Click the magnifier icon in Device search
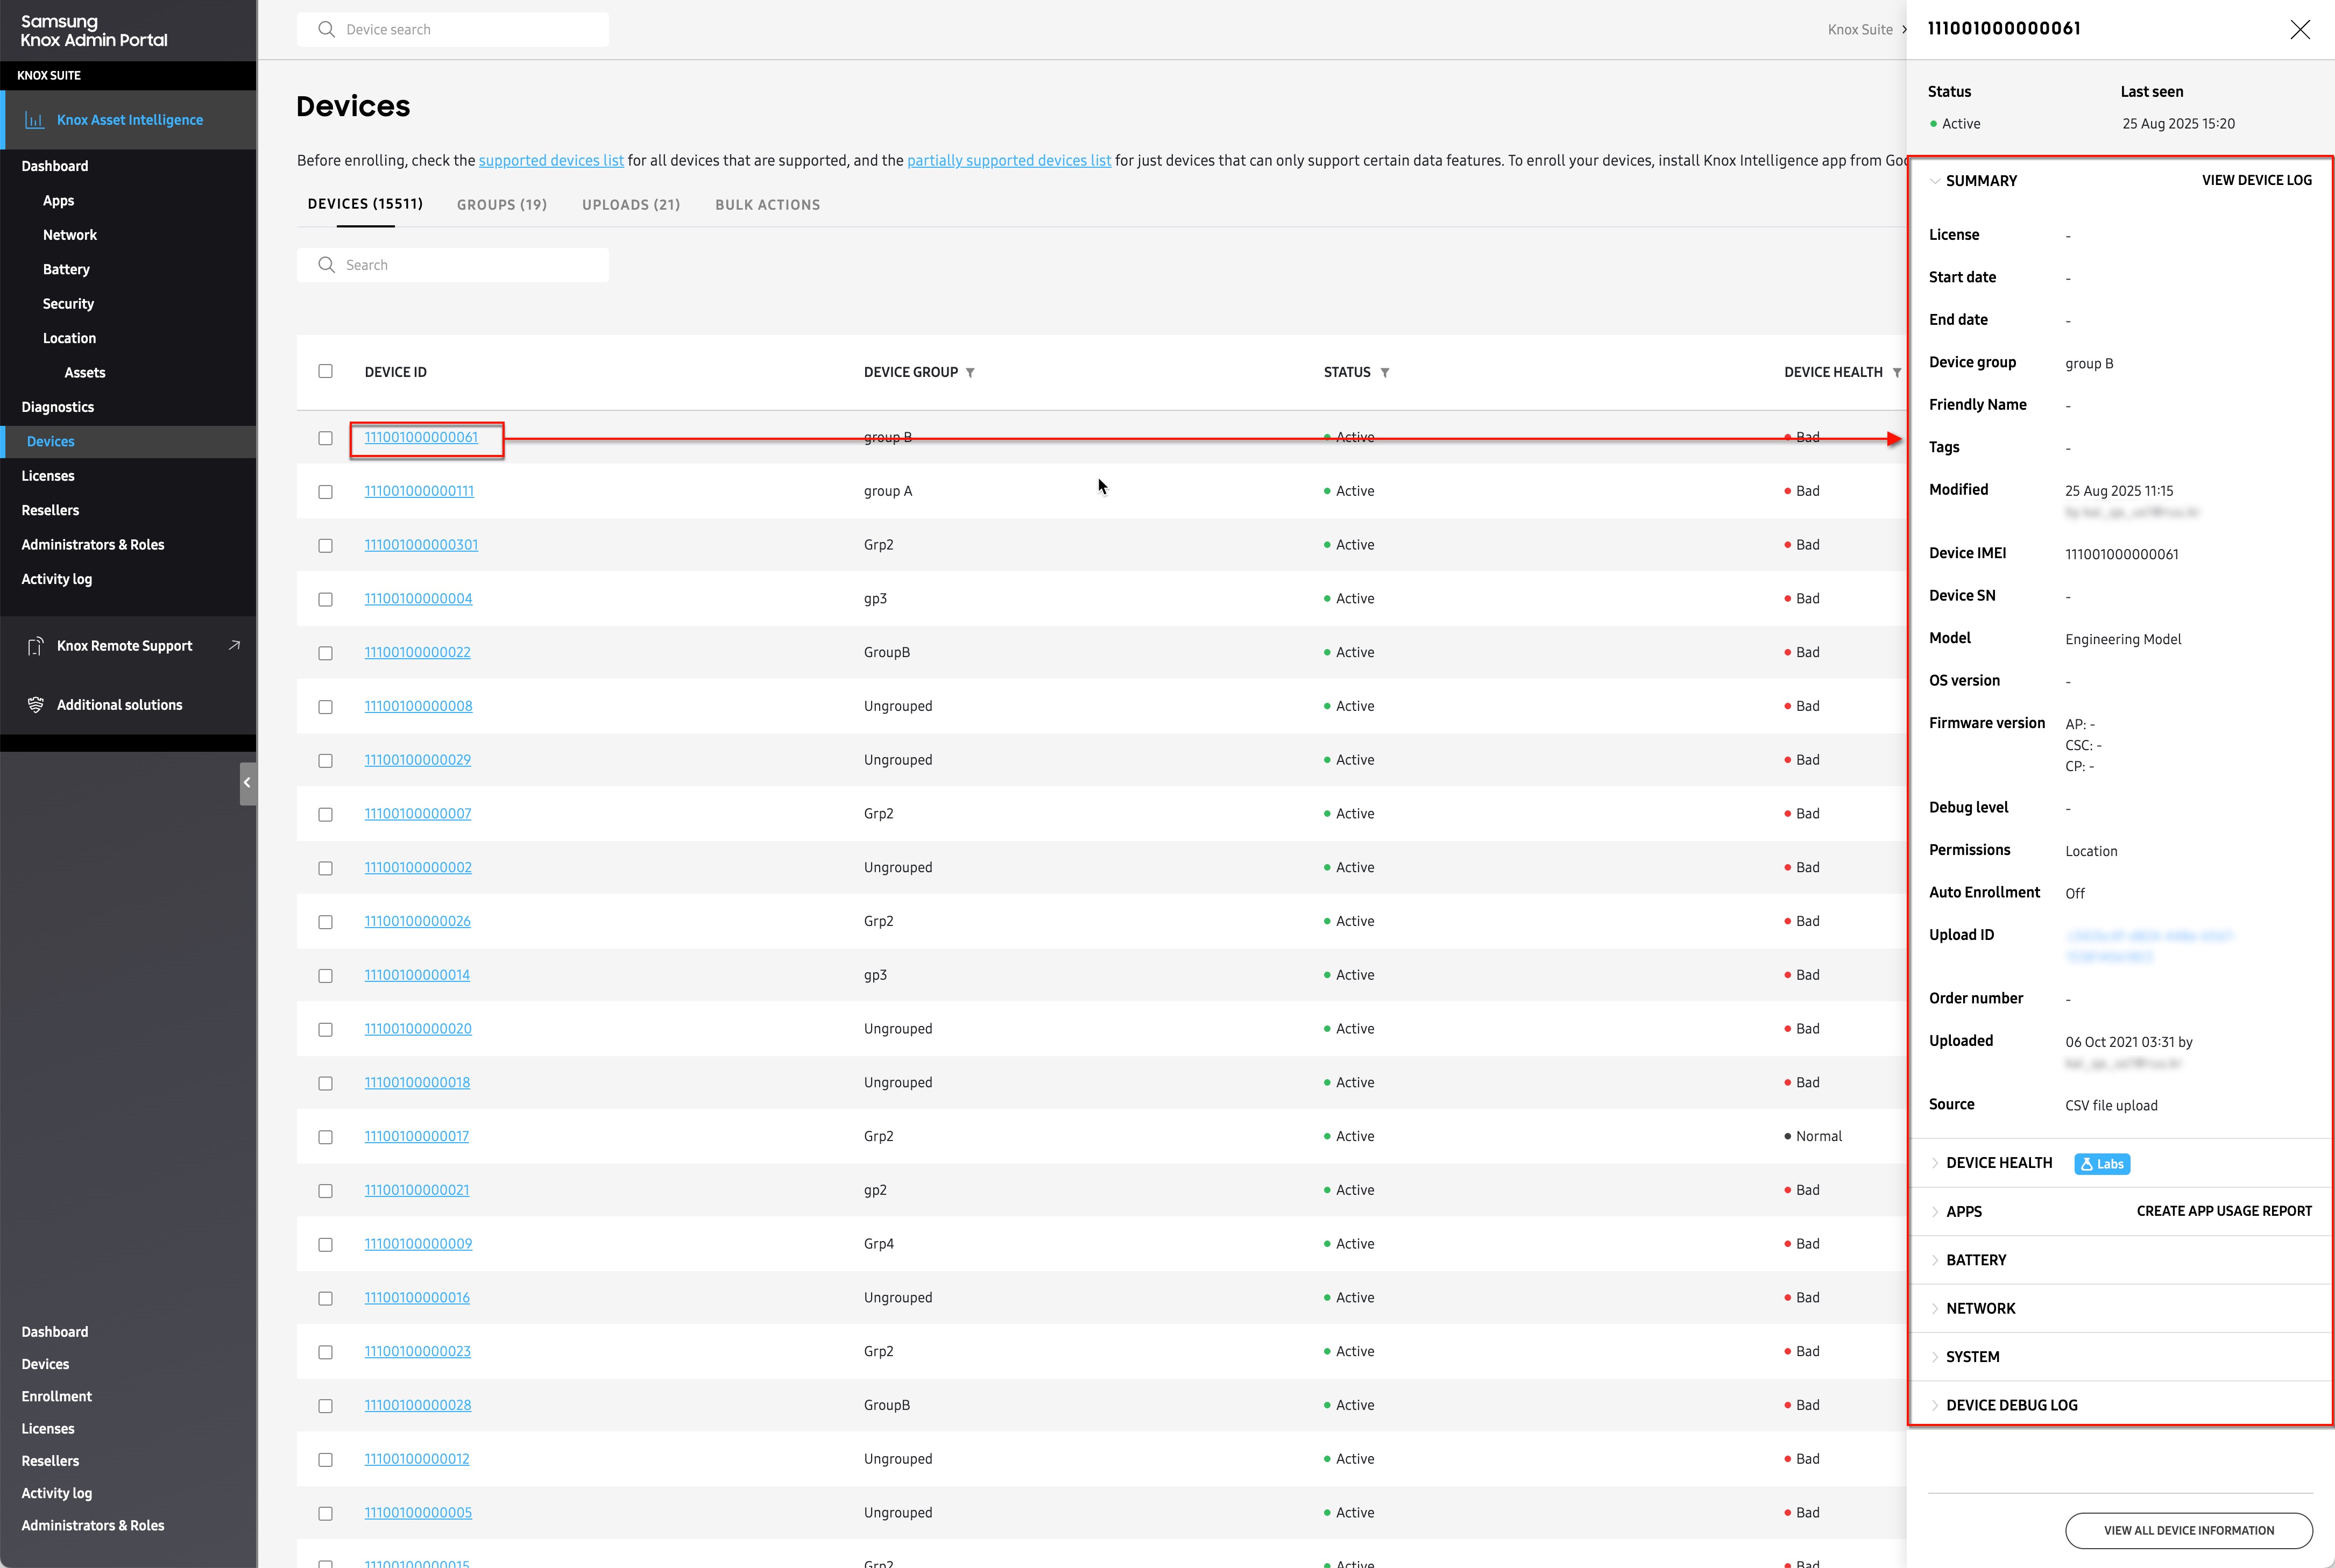 point(326,29)
